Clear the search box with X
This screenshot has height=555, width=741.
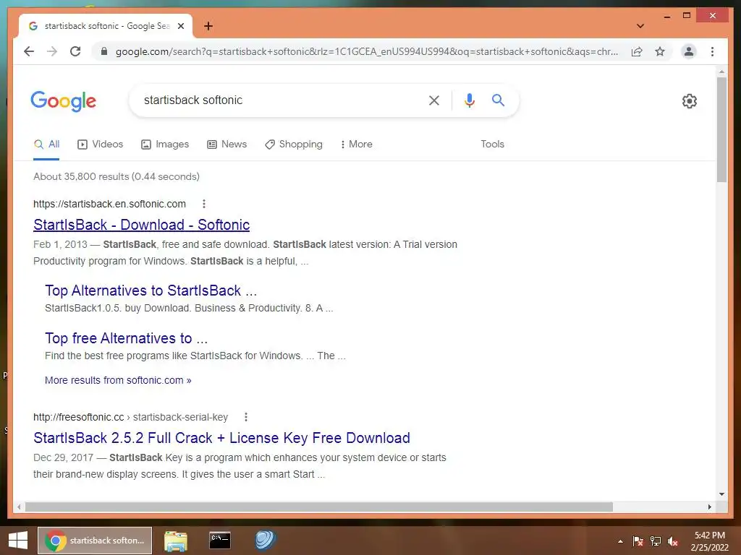434,100
